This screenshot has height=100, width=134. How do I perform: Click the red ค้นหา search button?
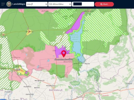(x=104, y=4)
